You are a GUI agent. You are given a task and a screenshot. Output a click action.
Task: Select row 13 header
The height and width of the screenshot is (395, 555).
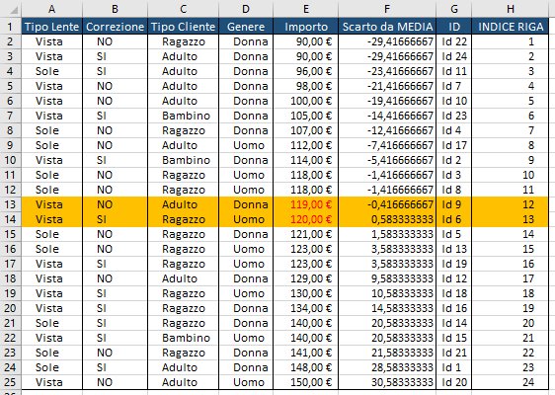tap(10, 204)
